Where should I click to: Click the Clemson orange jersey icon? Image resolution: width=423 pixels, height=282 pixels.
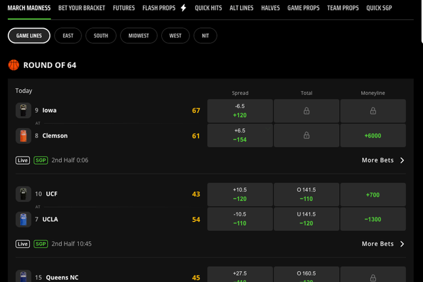coord(24,135)
